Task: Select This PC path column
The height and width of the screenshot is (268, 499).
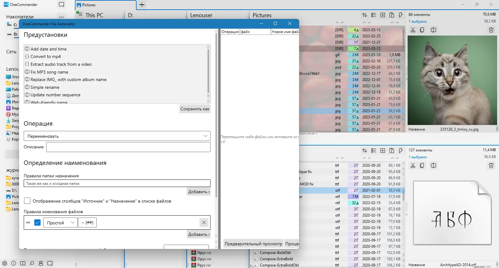Action: pos(94,15)
